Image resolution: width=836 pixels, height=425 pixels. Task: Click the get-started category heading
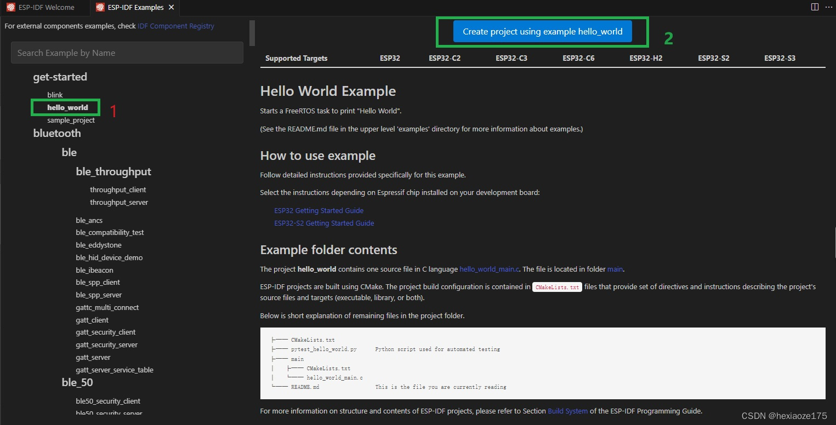click(60, 77)
